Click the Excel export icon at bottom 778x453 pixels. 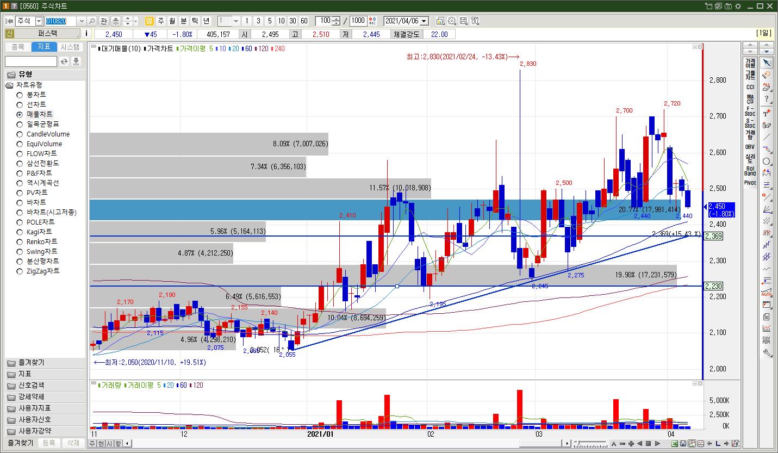pos(675,444)
